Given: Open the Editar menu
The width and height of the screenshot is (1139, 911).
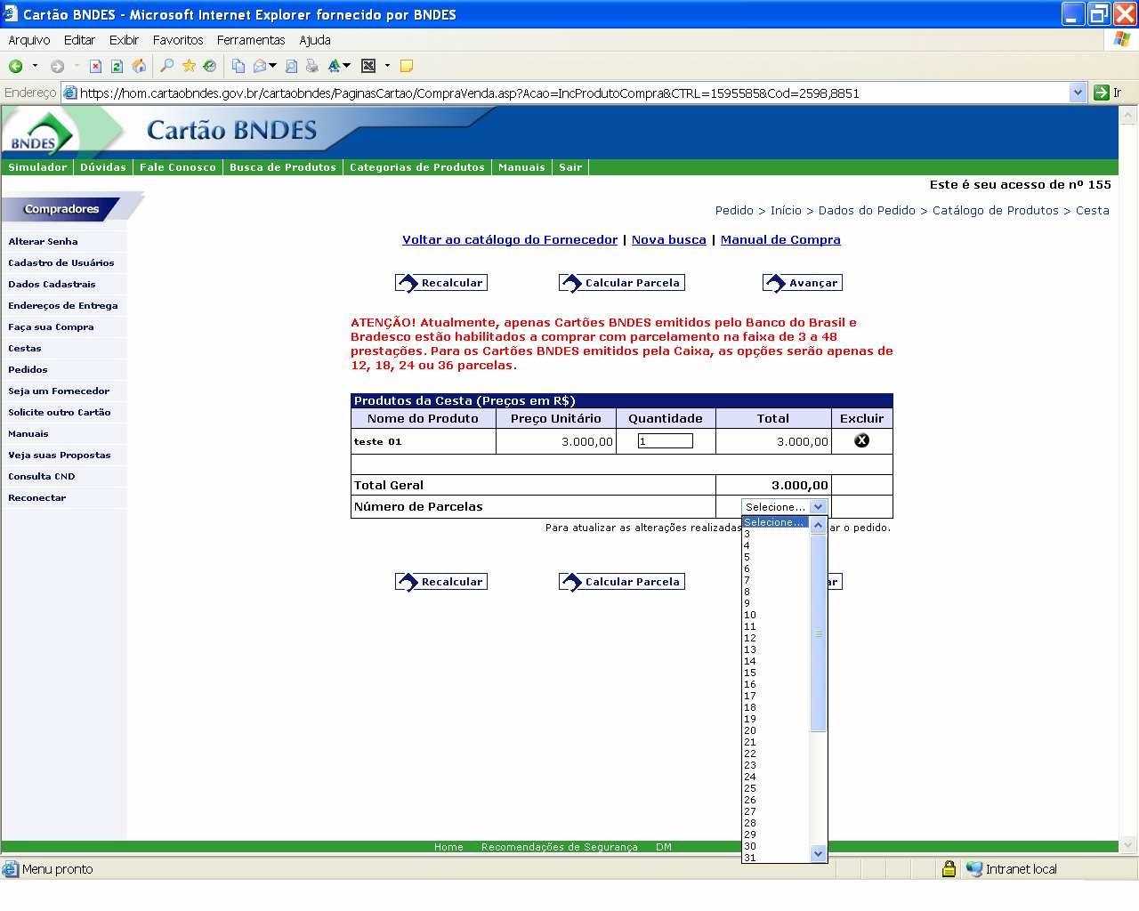Looking at the screenshot, I should [x=79, y=40].
